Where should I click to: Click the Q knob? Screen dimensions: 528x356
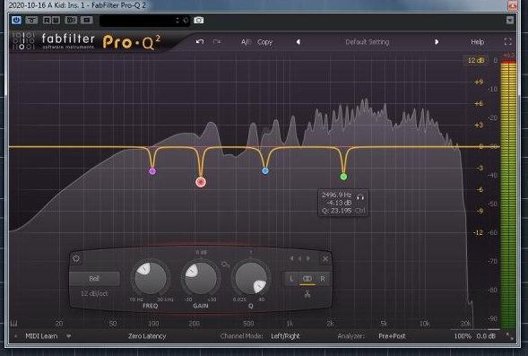click(x=251, y=278)
